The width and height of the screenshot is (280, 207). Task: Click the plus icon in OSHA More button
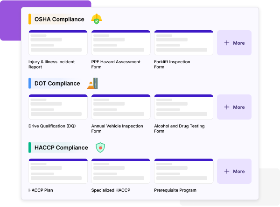coord(227,43)
